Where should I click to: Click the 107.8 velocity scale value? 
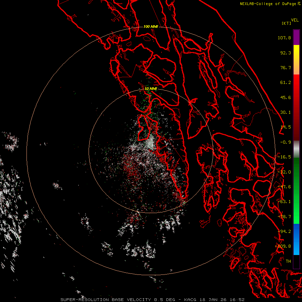pos(284,38)
